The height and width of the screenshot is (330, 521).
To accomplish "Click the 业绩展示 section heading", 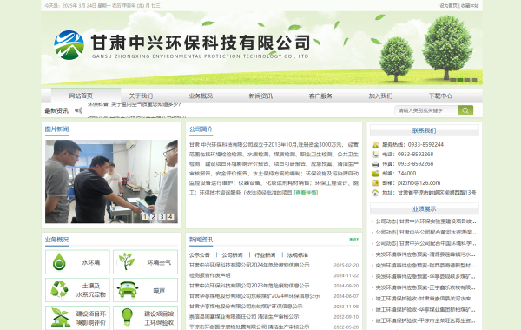I will coord(425,208).
